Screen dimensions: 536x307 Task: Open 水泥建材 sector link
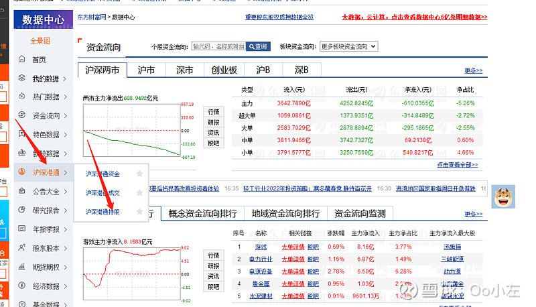(x=261, y=296)
